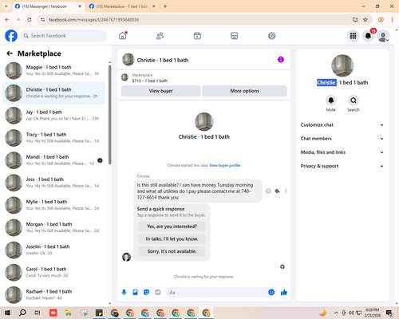
Task: Send quick response Sorry, it's not available.
Action: click(x=172, y=251)
